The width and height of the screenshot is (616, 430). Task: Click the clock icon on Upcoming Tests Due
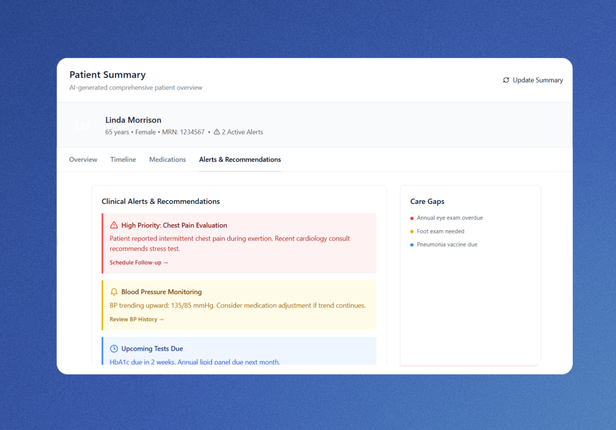(114, 348)
